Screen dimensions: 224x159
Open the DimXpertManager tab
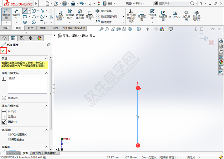click(31, 38)
